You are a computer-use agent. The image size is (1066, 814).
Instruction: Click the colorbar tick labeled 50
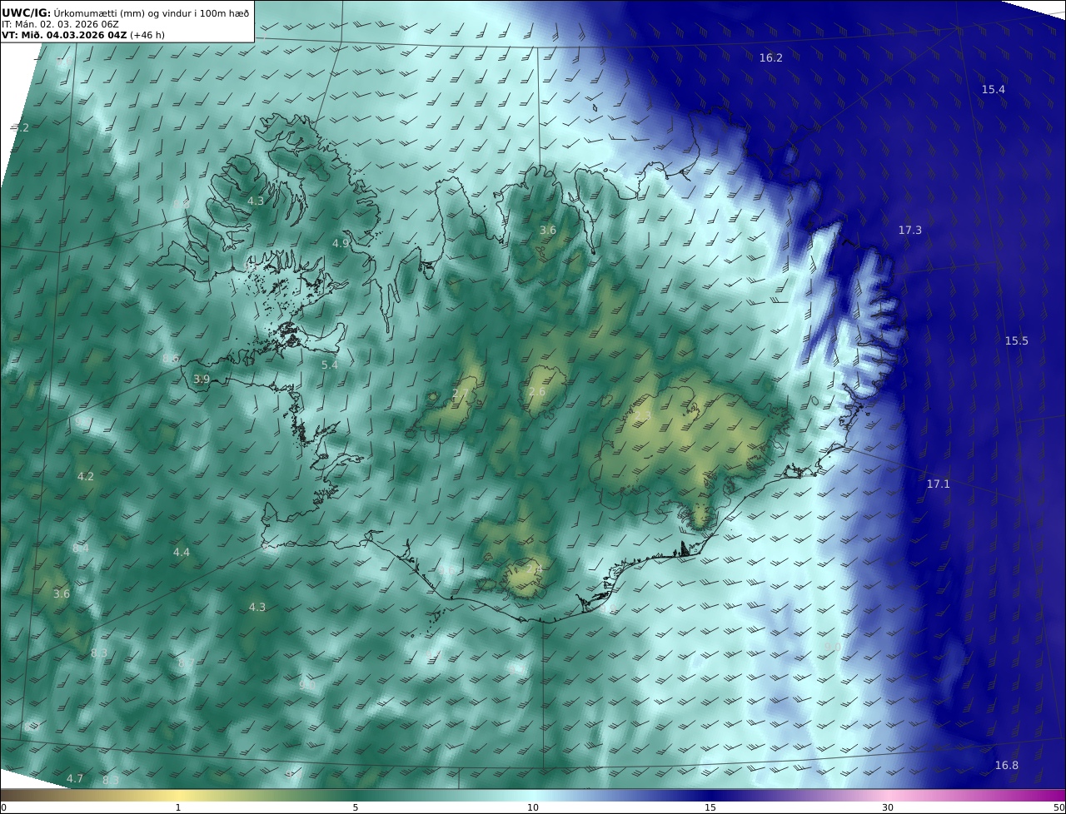tap(1059, 807)
